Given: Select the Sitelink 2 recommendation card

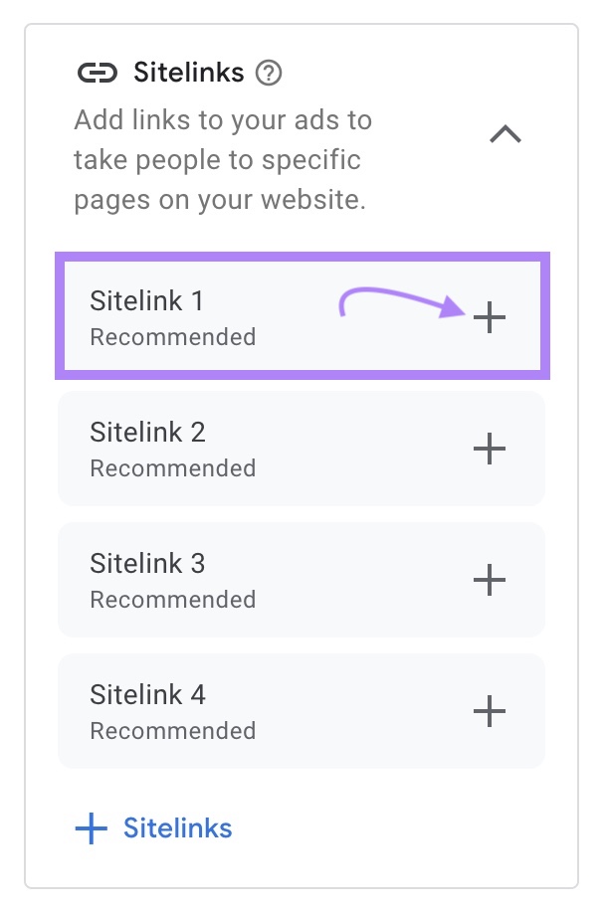Looking at the screenshot, I should coord(299,449).
